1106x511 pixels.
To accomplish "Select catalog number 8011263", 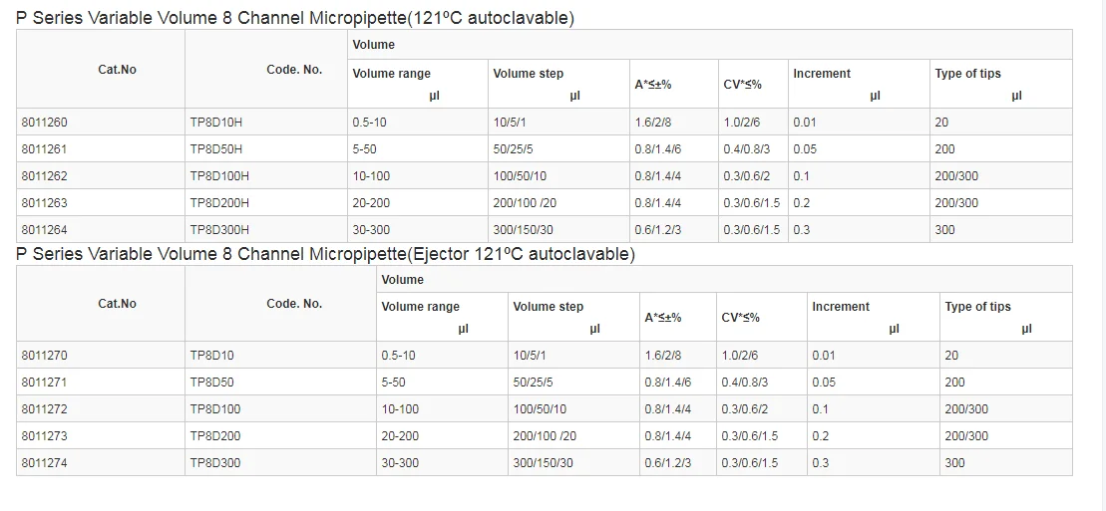I will point(44,203).
